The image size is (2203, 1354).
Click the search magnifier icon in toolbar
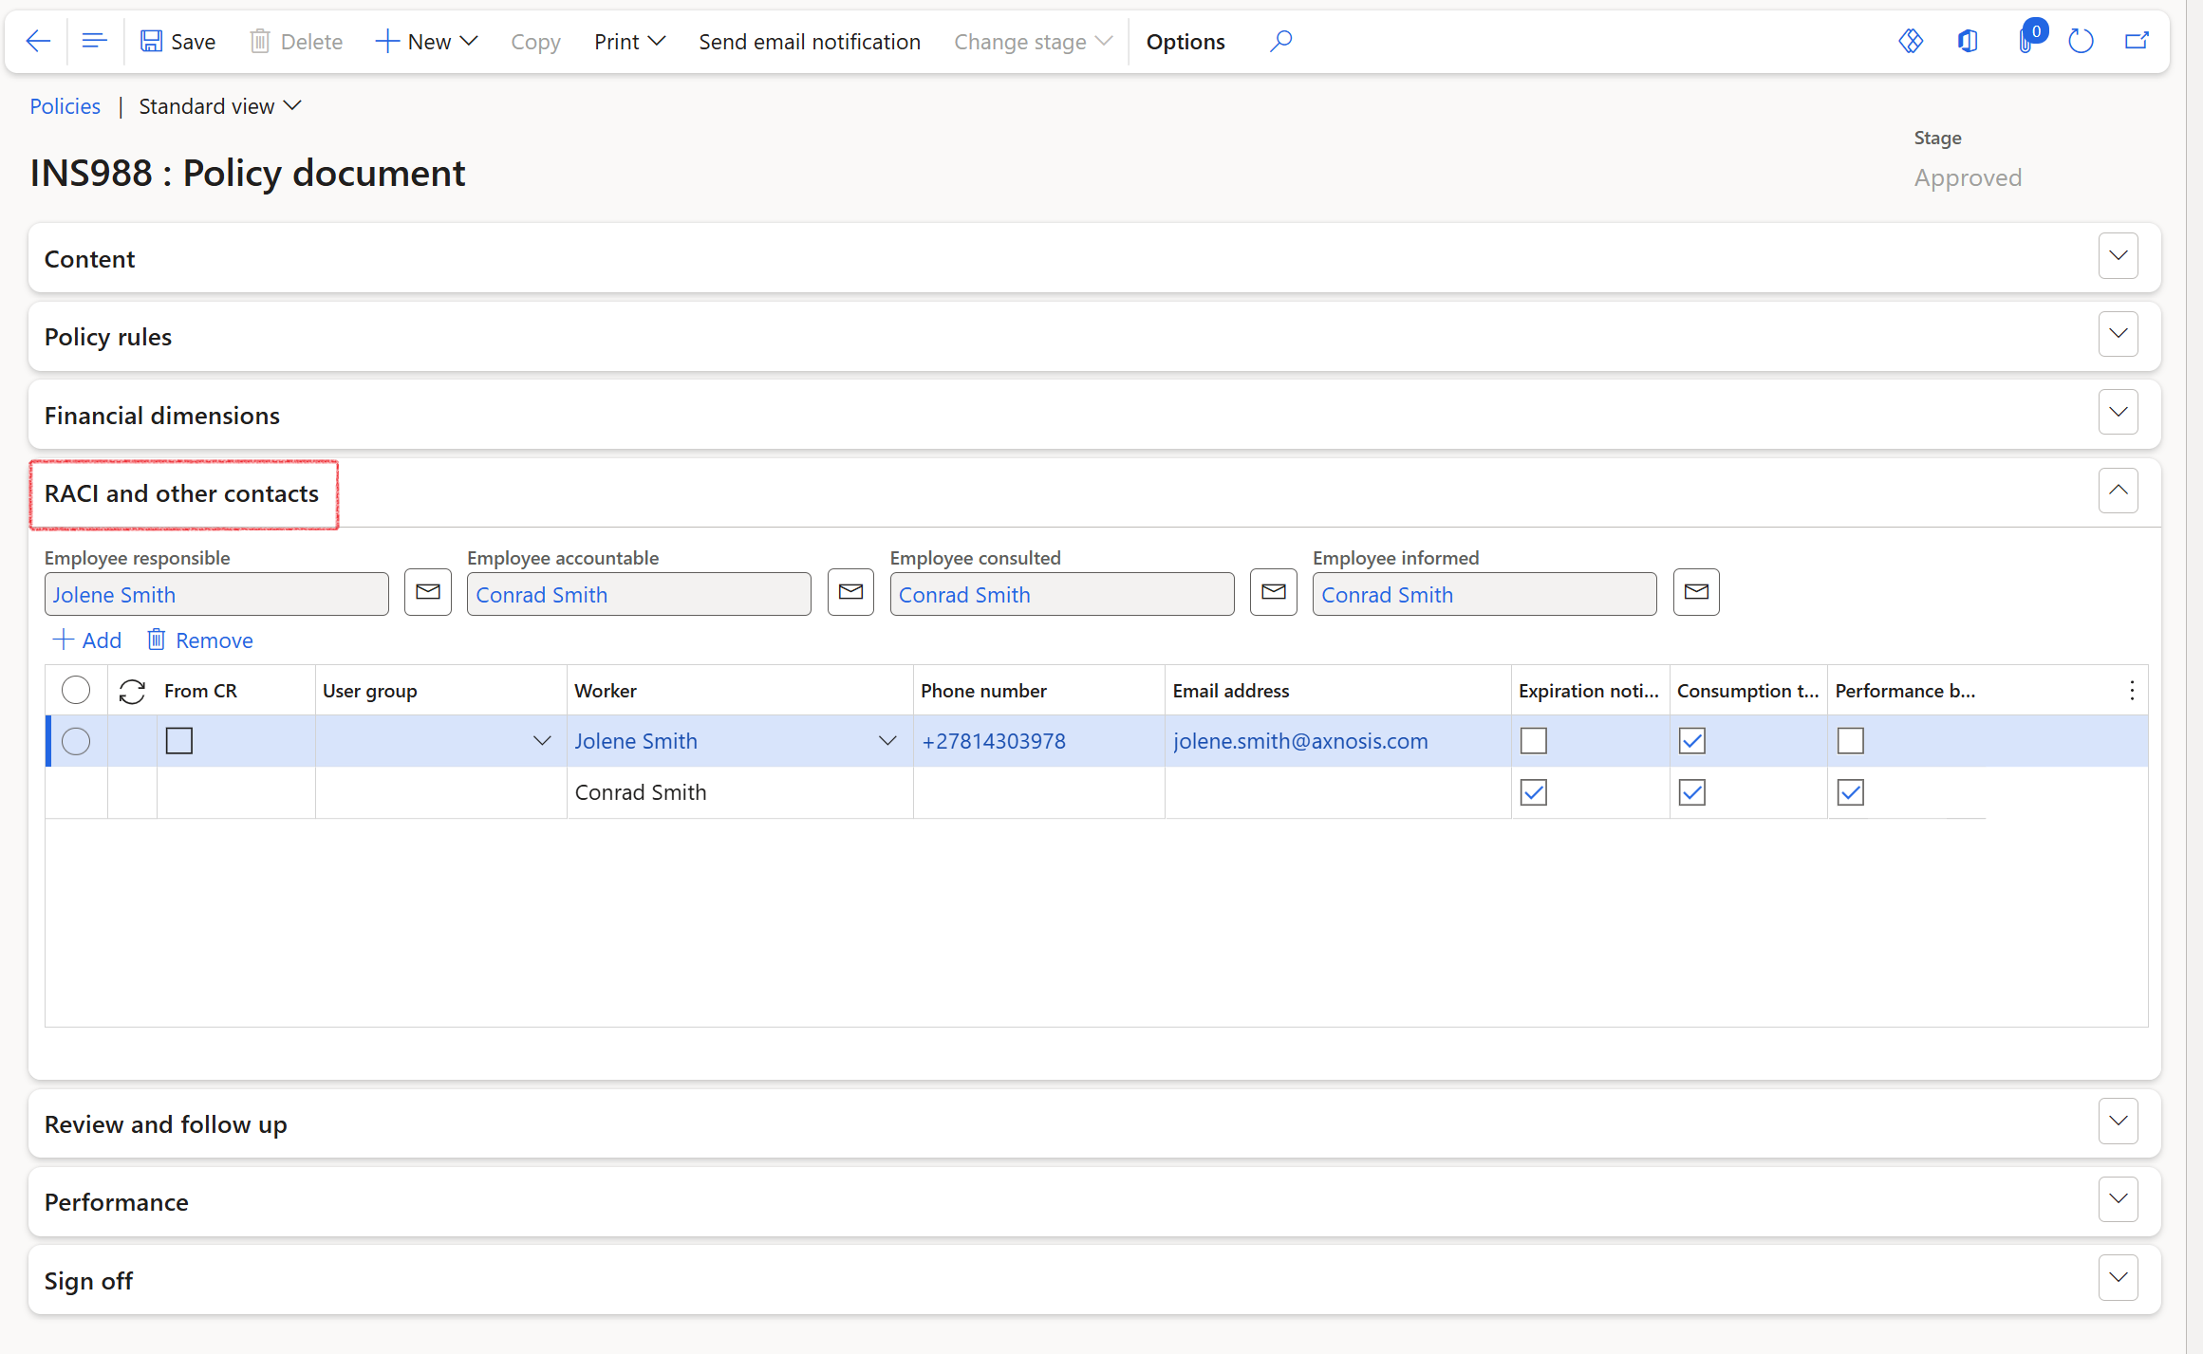pos(1280,41)
